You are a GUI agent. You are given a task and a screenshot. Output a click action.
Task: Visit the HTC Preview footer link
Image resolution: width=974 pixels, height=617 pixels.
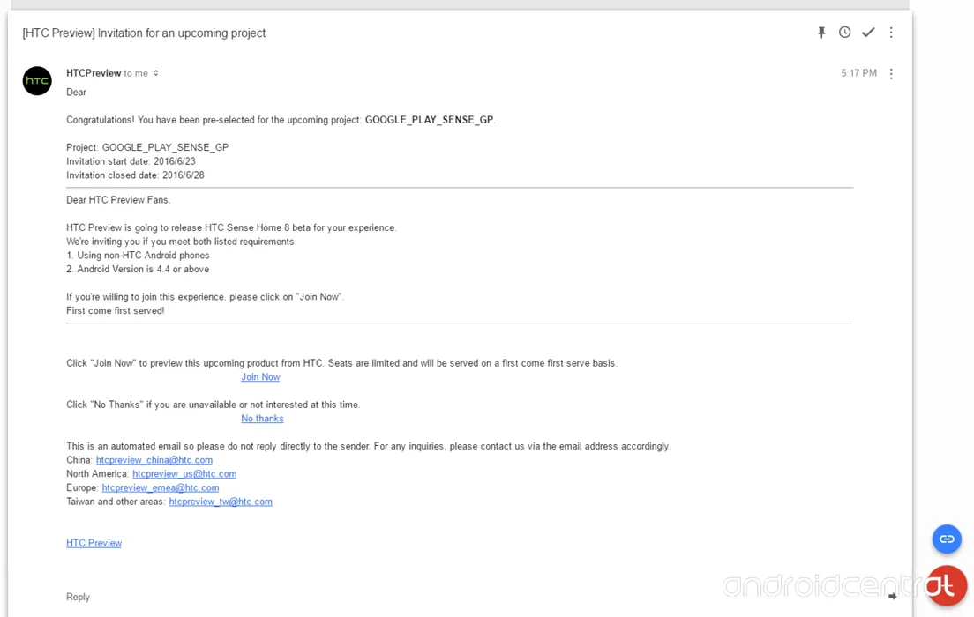94,543
